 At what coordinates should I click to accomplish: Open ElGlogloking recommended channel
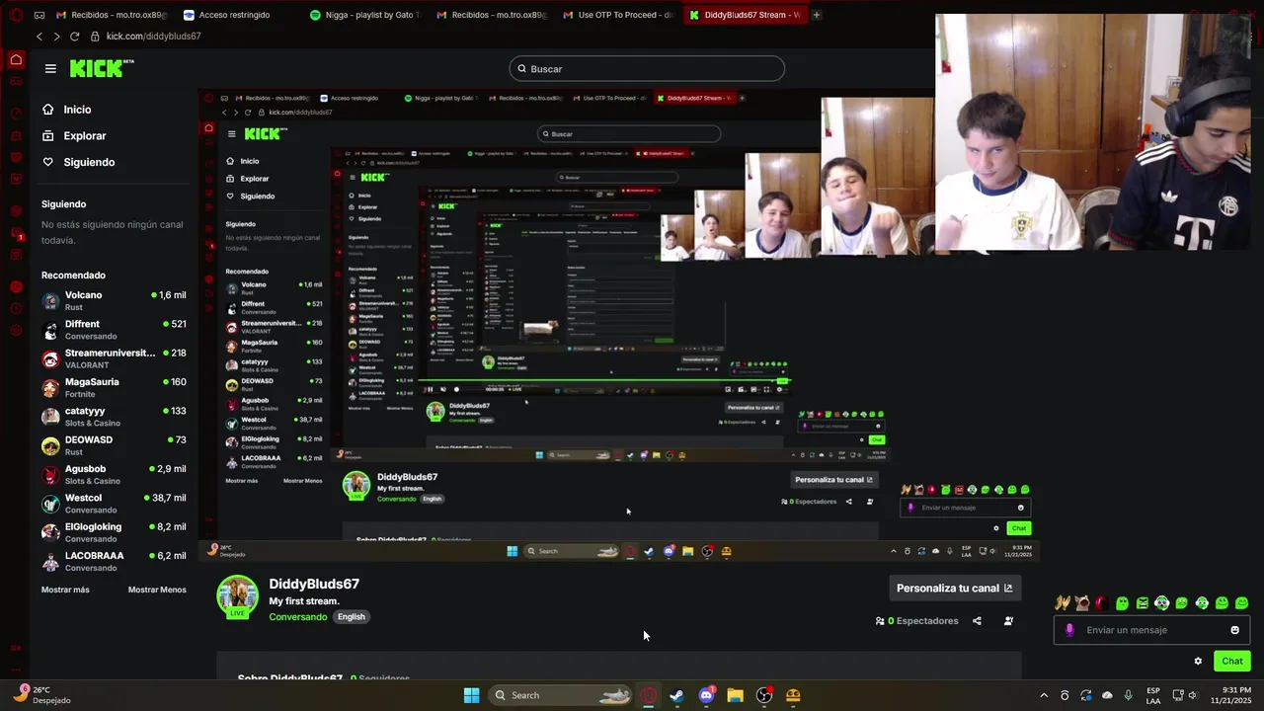[x=114, y=532]
